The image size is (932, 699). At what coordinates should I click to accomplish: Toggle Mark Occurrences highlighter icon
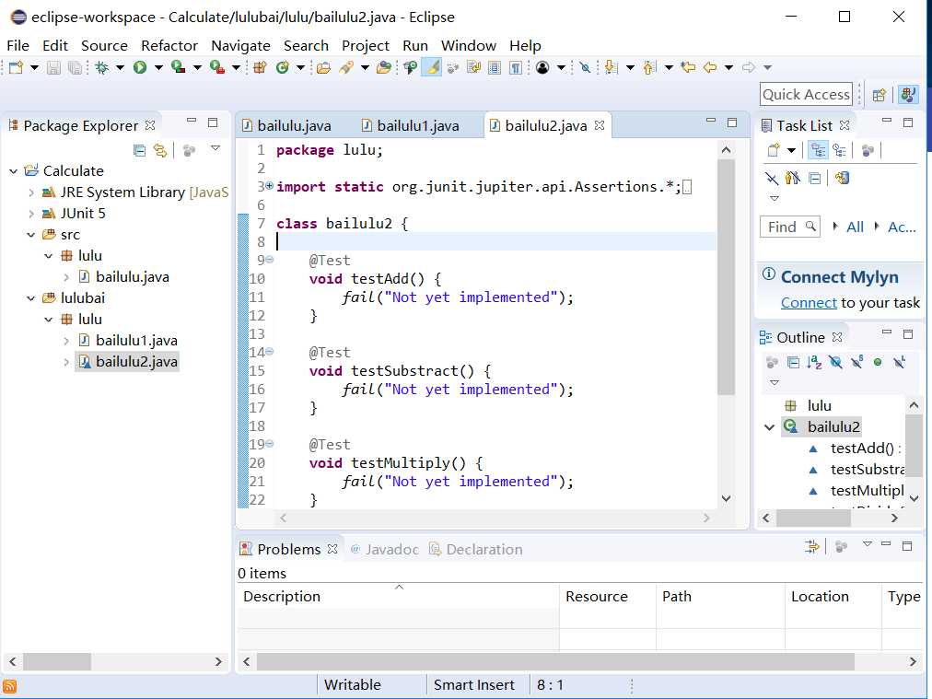(x=433, y=67)
